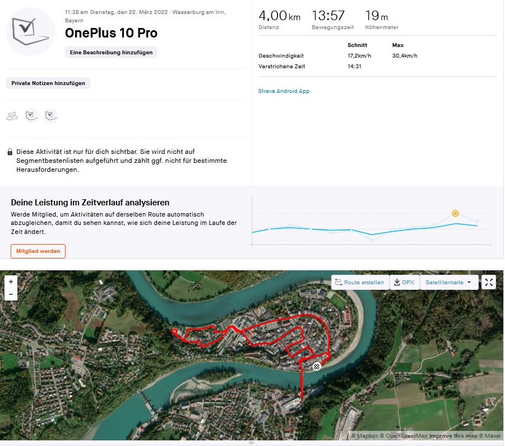The width and height of the screenshot is (505, 446).
Task: Zoom out on the route map
Action: click(11, 294)
